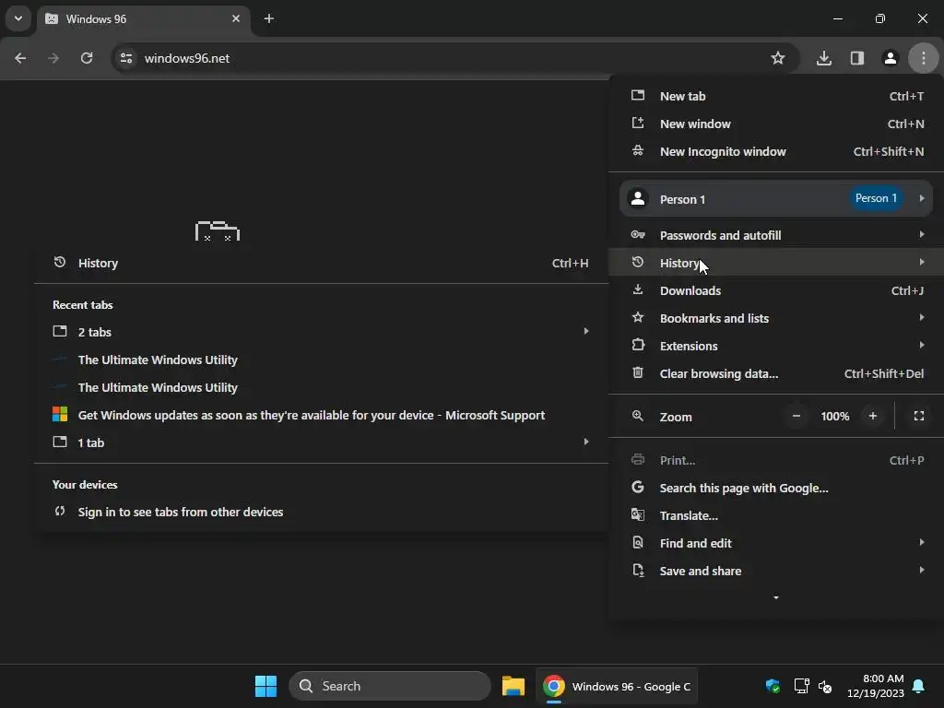Screen dimensions: 944x708
Task: Expand the 1 tab recent group
Action: click(321, 443)
